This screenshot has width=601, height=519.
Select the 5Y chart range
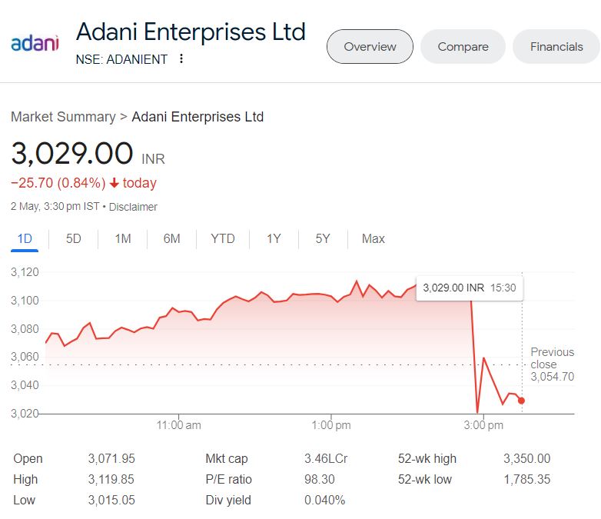point(323,239)
